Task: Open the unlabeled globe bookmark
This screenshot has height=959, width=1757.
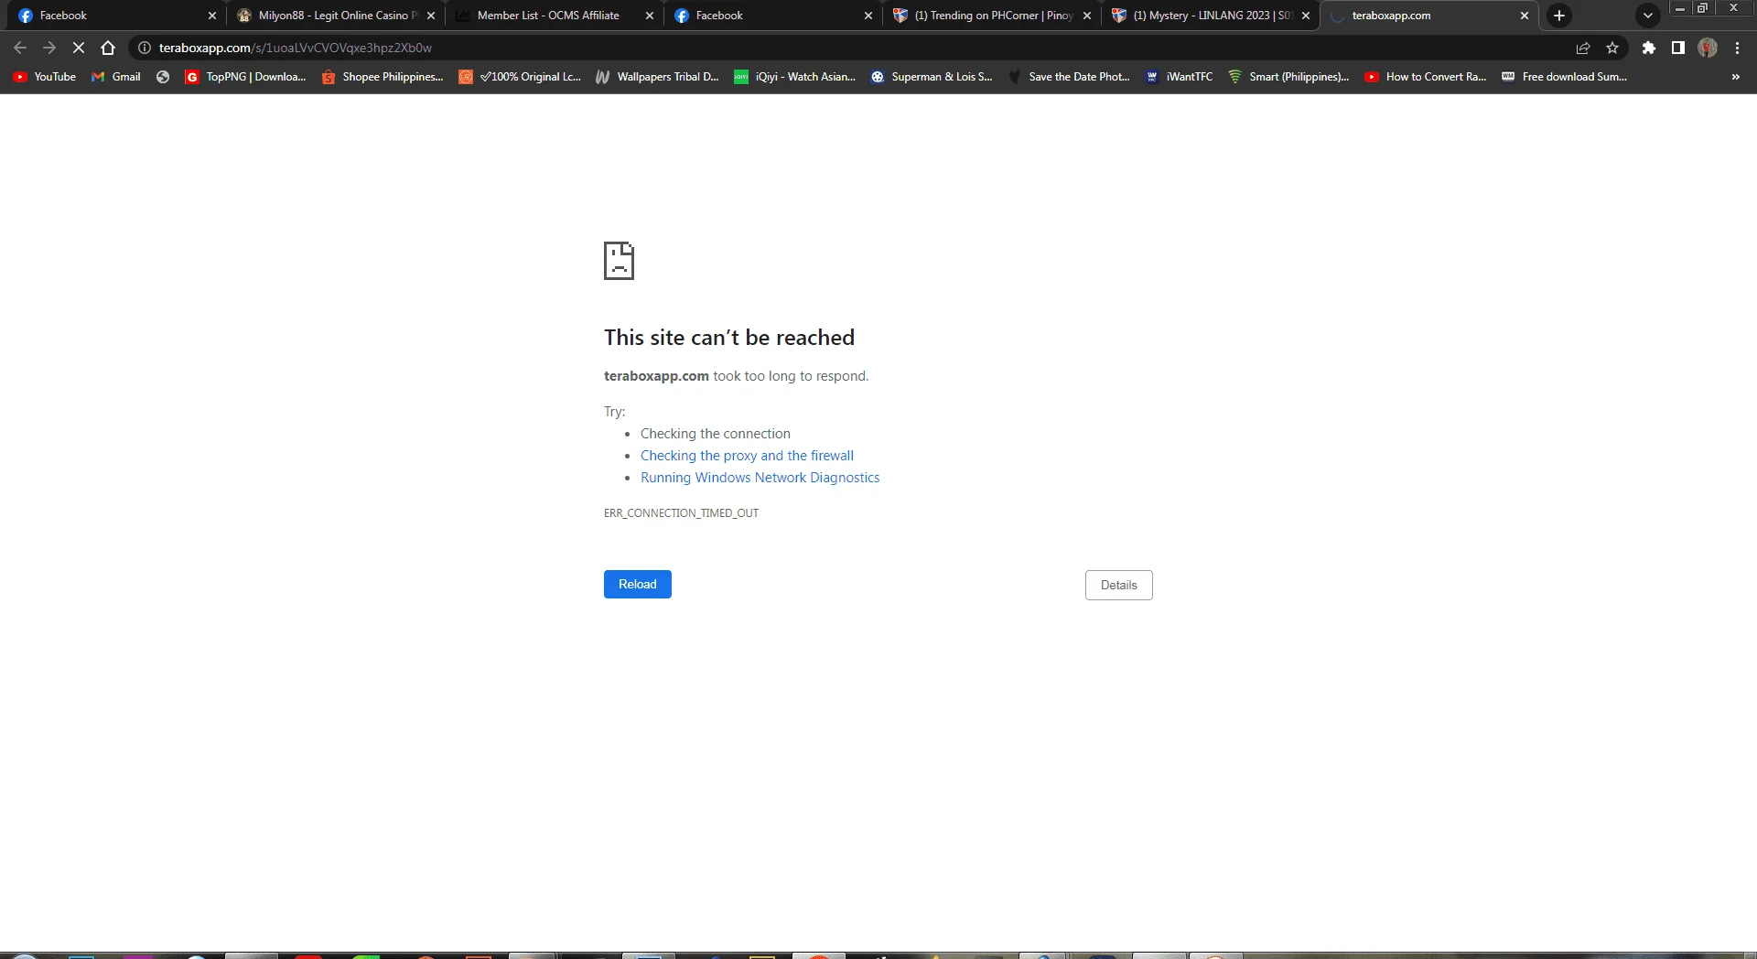Action: (163, 77)
